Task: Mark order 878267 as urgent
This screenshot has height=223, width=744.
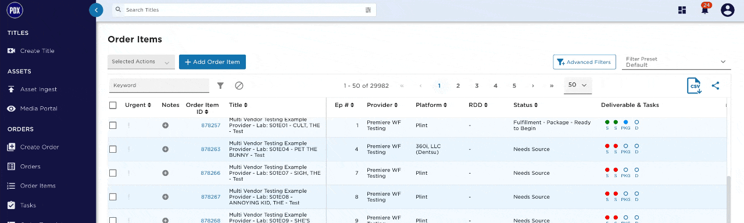Action: coord(129,197)
